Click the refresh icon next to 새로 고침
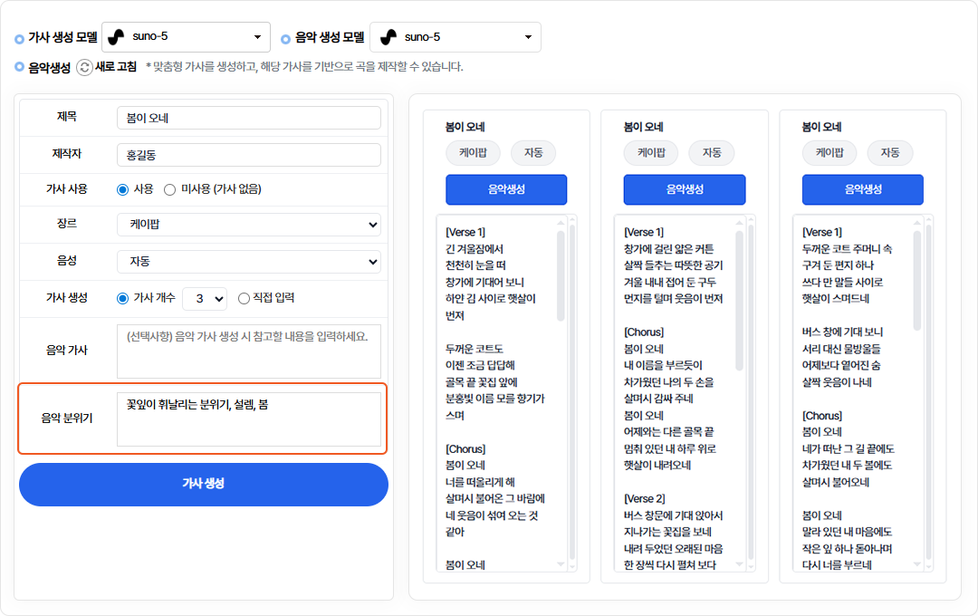Screen dimensions: 978x616 (84, 67)
